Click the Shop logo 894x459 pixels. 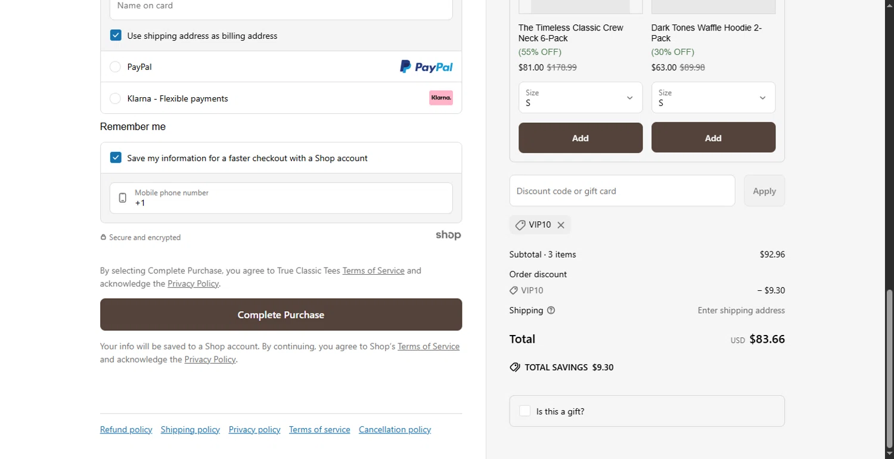click(448, 235)
